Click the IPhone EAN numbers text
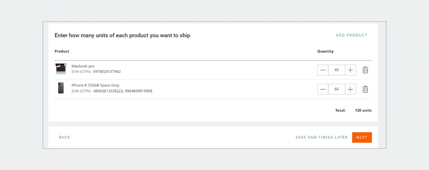The width and height of the screenshot is (429, 170). 123,91
